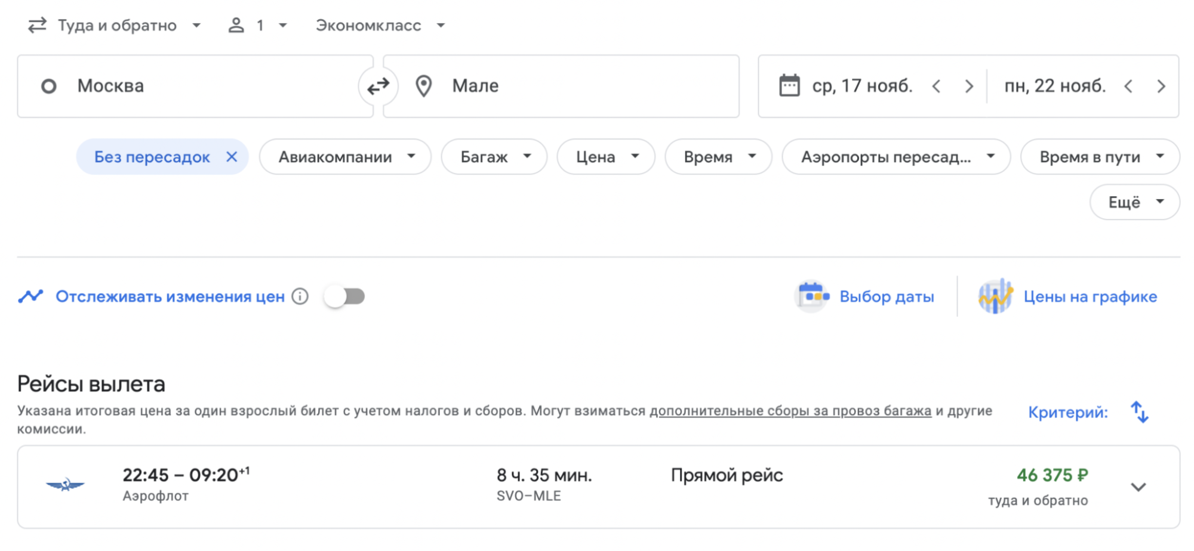Remove the Без пересадок filter
The width and height of the screenshot is (1194, 551).
click(x=232, y=157)
